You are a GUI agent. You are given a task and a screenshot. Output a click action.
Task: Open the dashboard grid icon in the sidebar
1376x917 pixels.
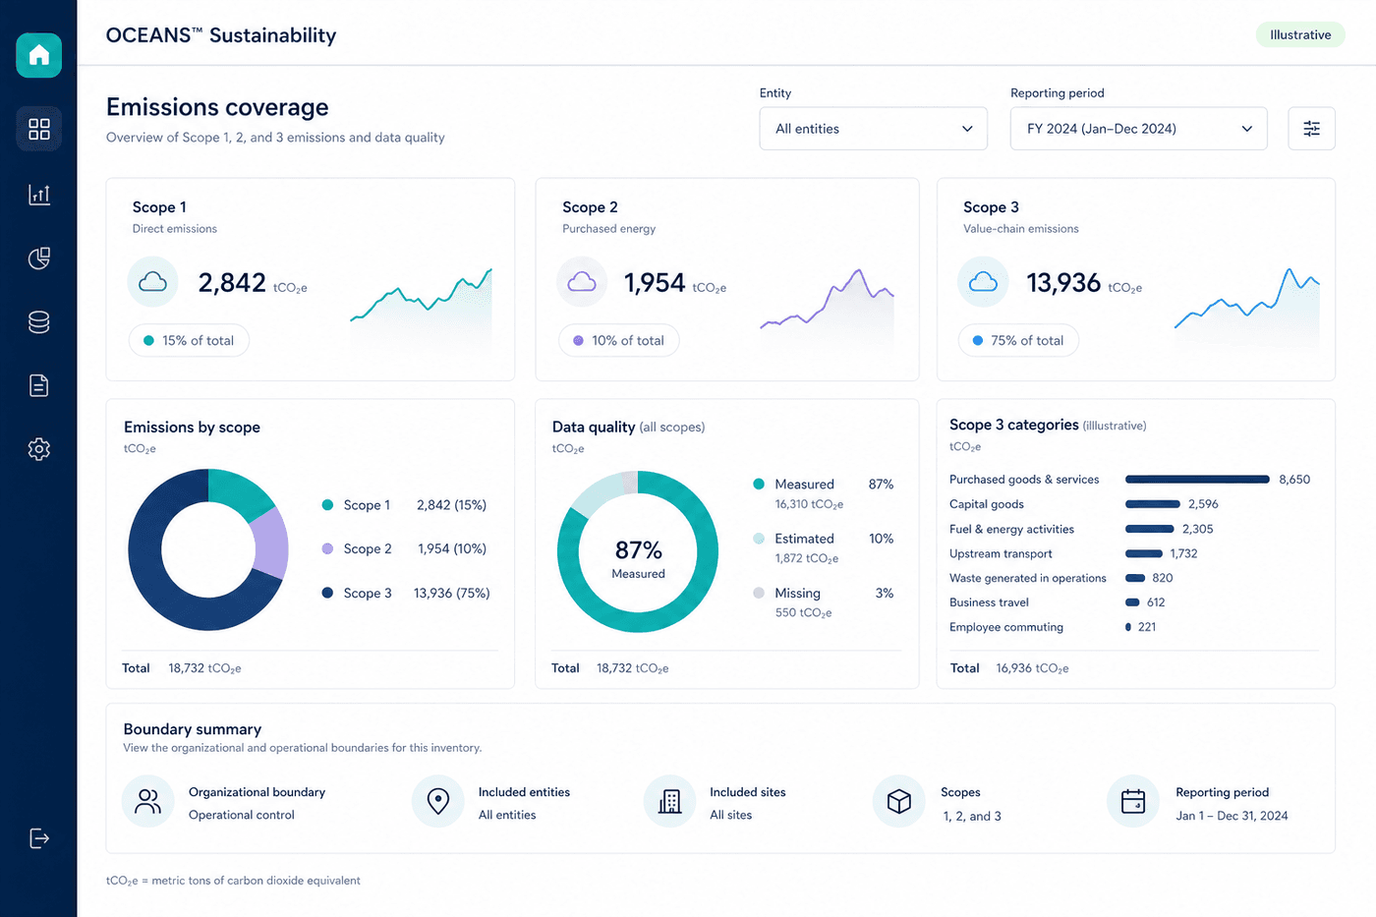39,129
